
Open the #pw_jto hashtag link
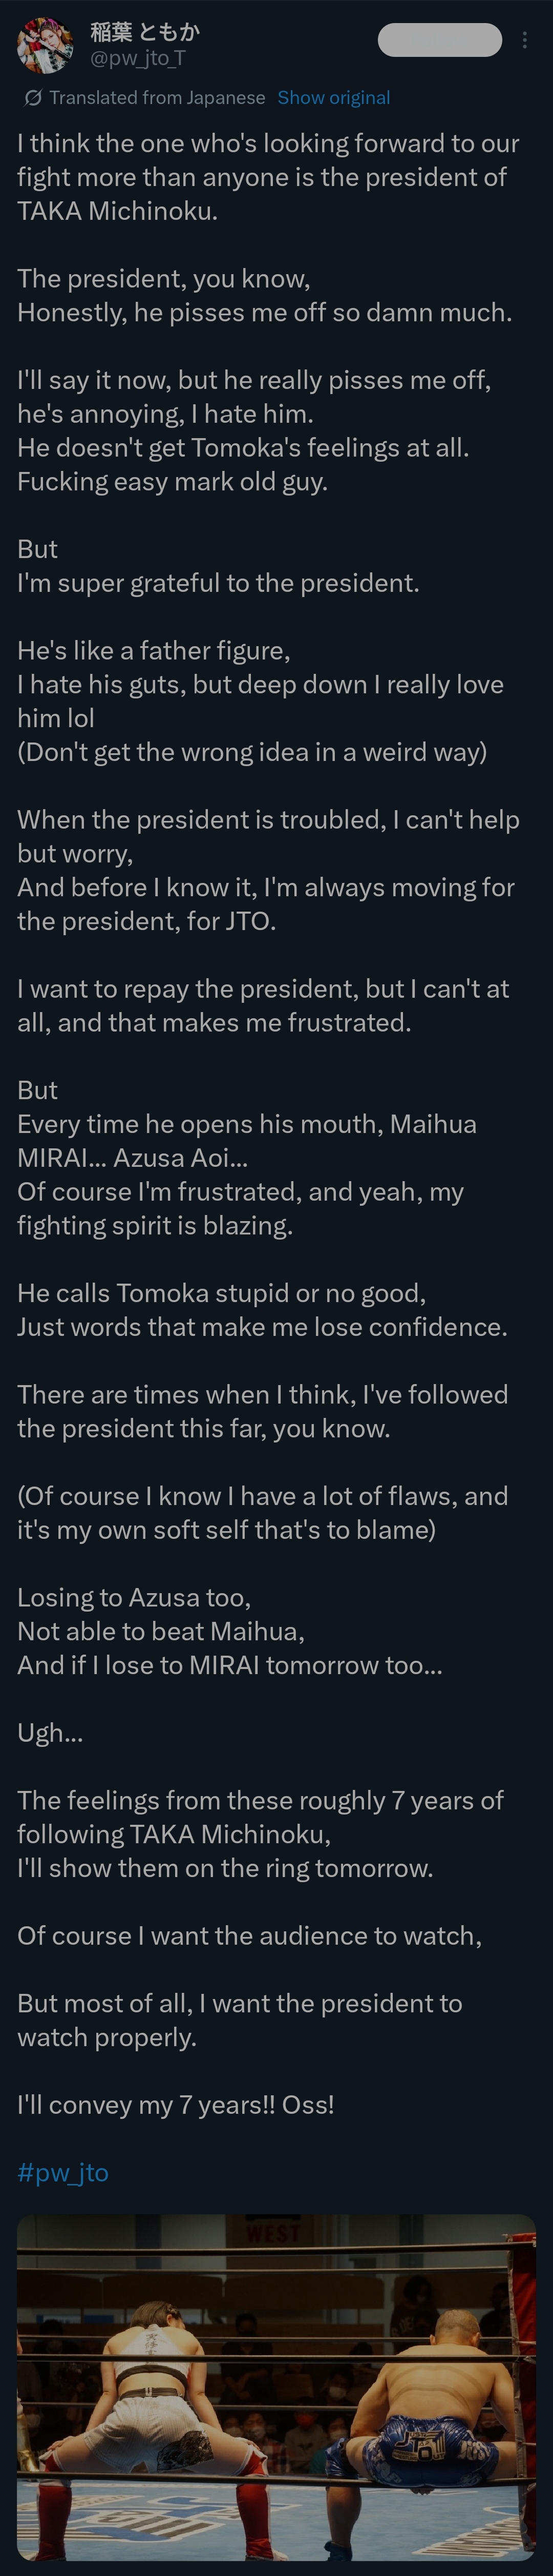pyautogui.click(x=63, y=2171)
